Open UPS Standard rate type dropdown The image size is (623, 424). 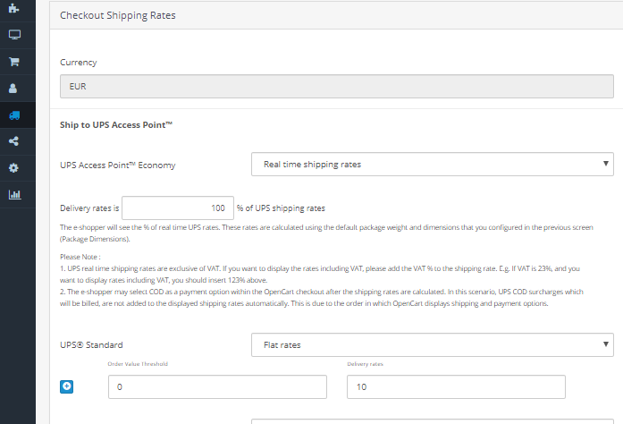pos(433,345)
